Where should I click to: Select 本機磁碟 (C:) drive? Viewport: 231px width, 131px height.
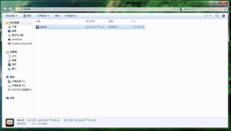18,81
